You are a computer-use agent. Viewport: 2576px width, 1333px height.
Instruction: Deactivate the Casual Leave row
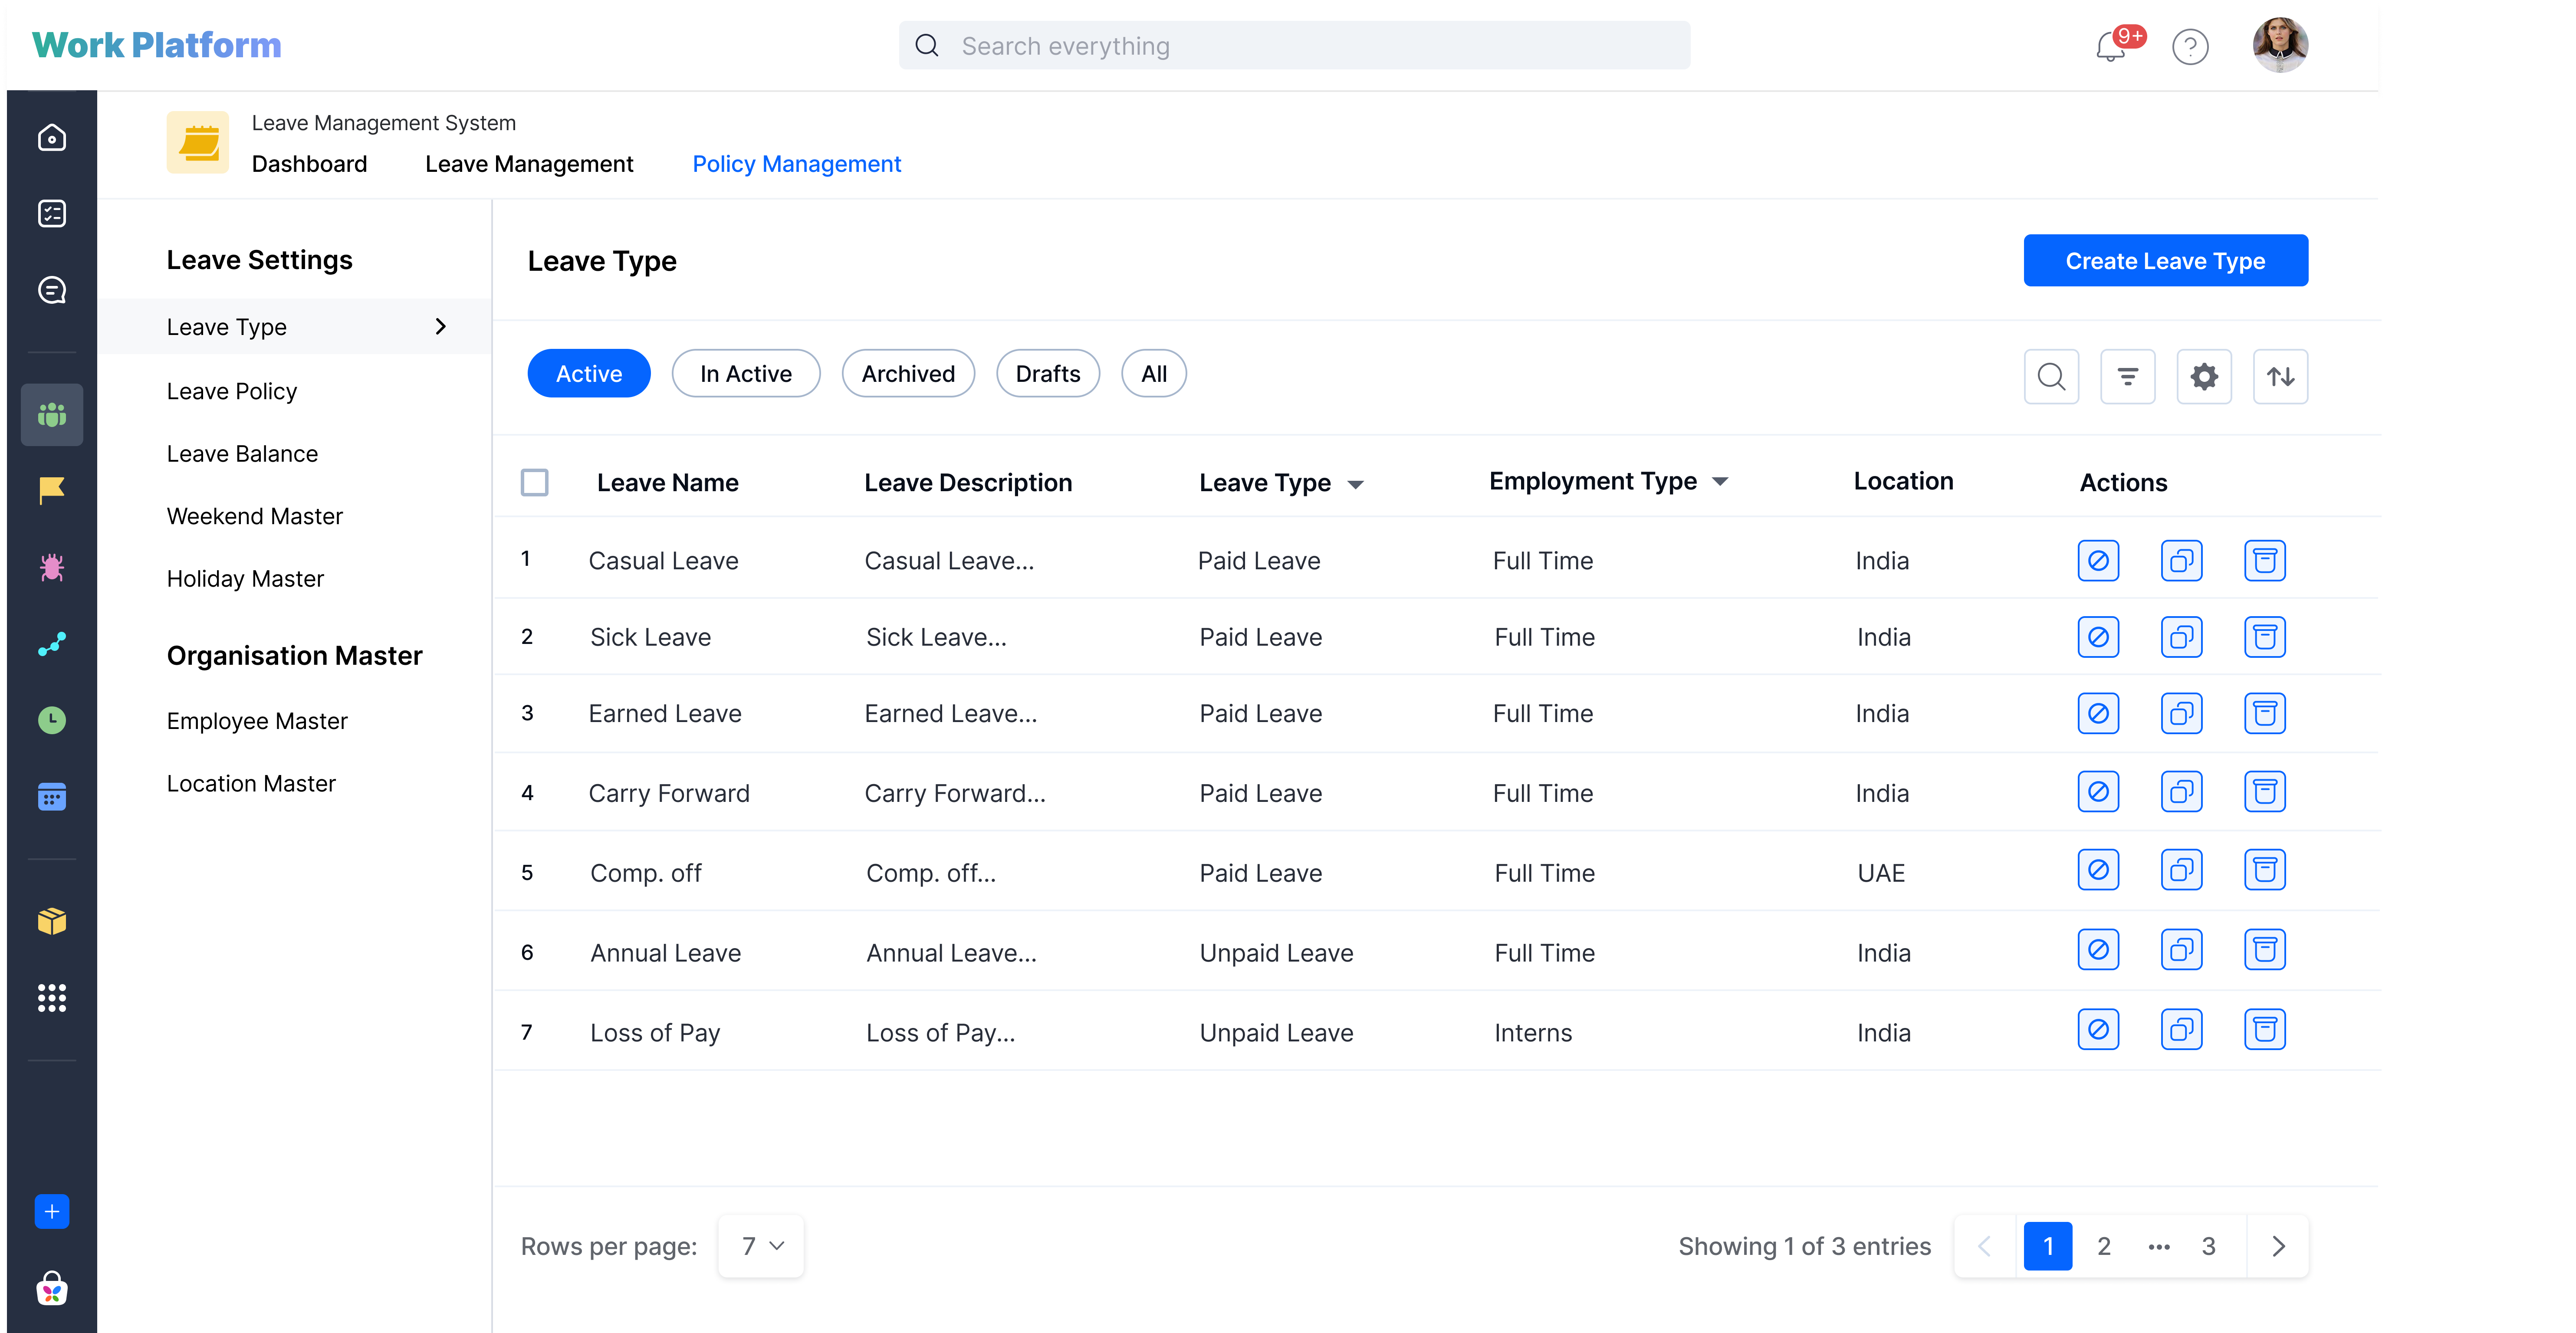coord(2098,560)
